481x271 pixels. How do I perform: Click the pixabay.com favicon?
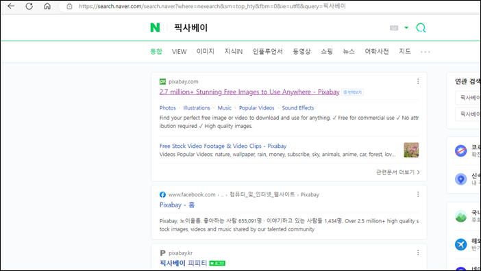[162, 81]
